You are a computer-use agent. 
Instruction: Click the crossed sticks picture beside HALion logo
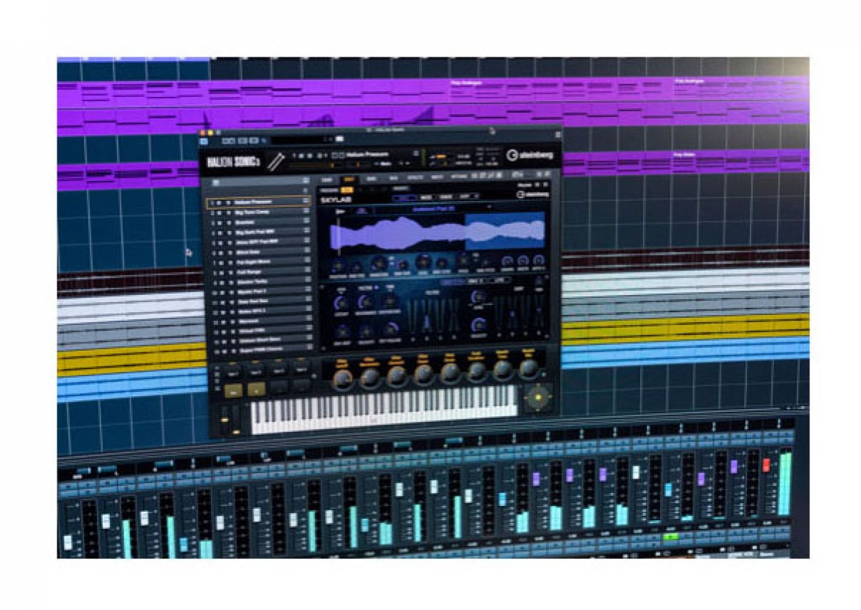click(x=276, y=162)
